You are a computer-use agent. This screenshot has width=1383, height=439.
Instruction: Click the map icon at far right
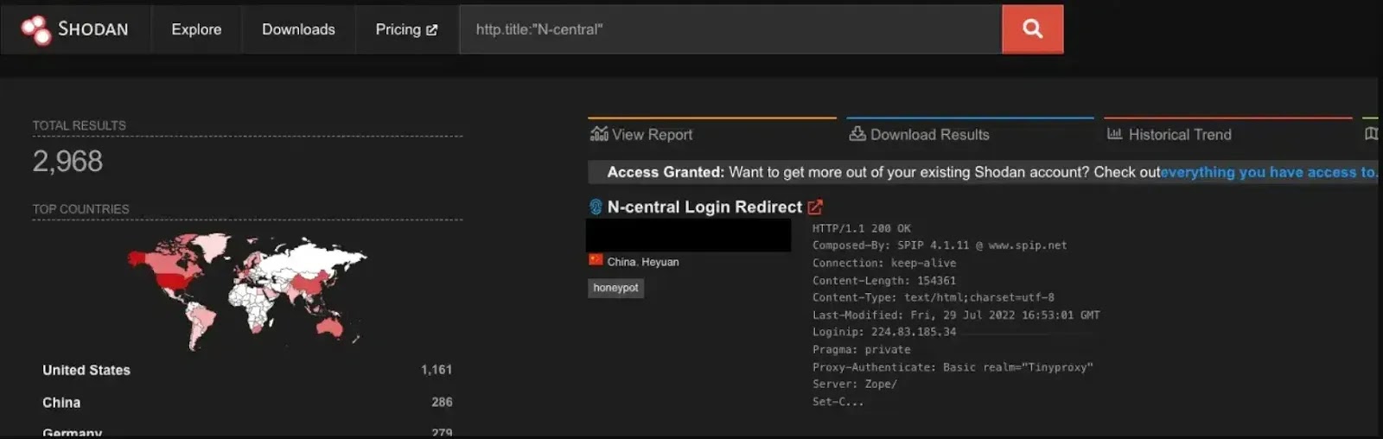1370,134
